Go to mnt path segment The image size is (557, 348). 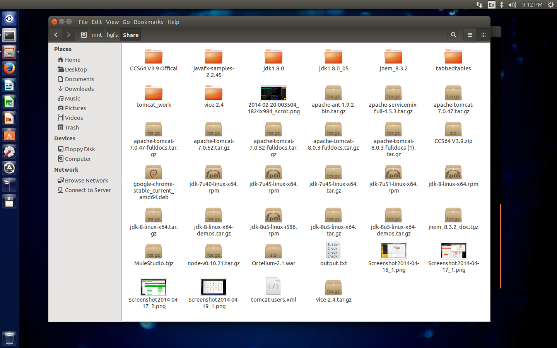click(97, 35)
